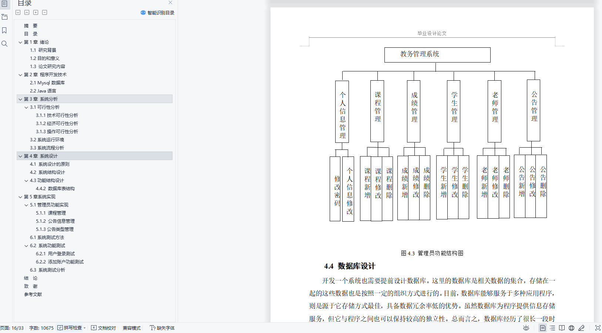Select 4.4.2 数据库表结构
The width and height of the screenshot is (602, 333).
point(55,189)
